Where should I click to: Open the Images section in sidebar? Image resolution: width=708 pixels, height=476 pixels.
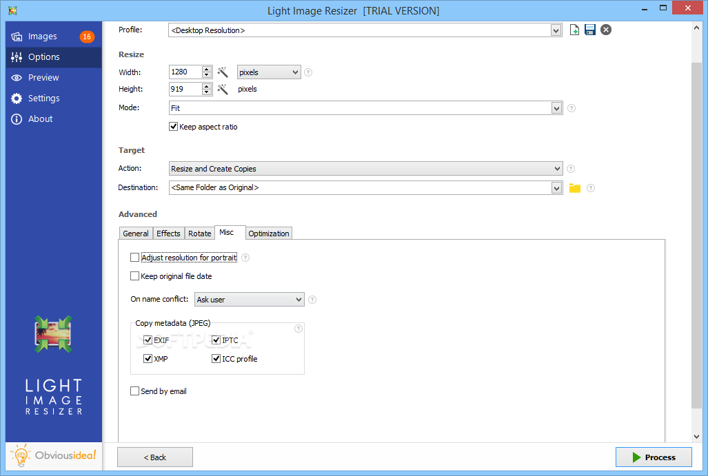pyautogui.click(x=53, y=36)
